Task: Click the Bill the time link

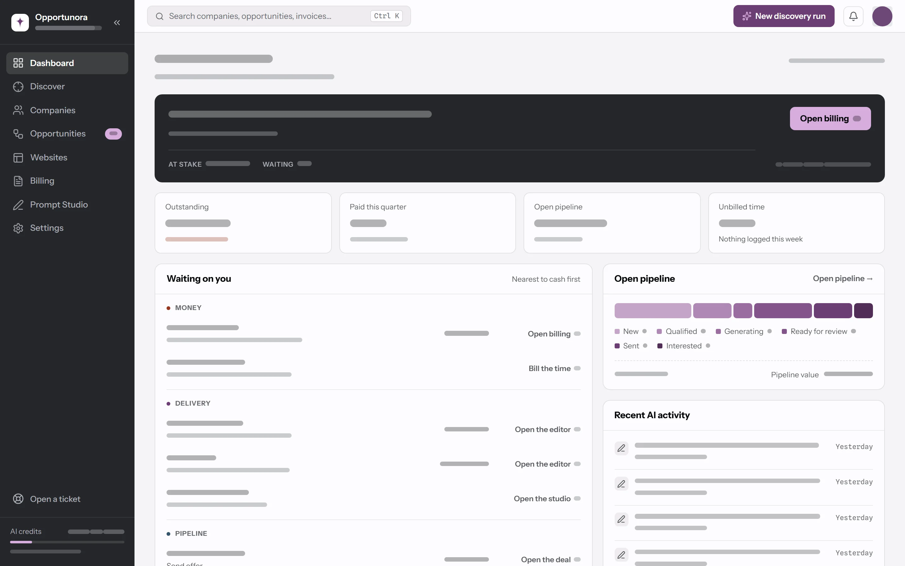Action: click(x=554, y=368)
